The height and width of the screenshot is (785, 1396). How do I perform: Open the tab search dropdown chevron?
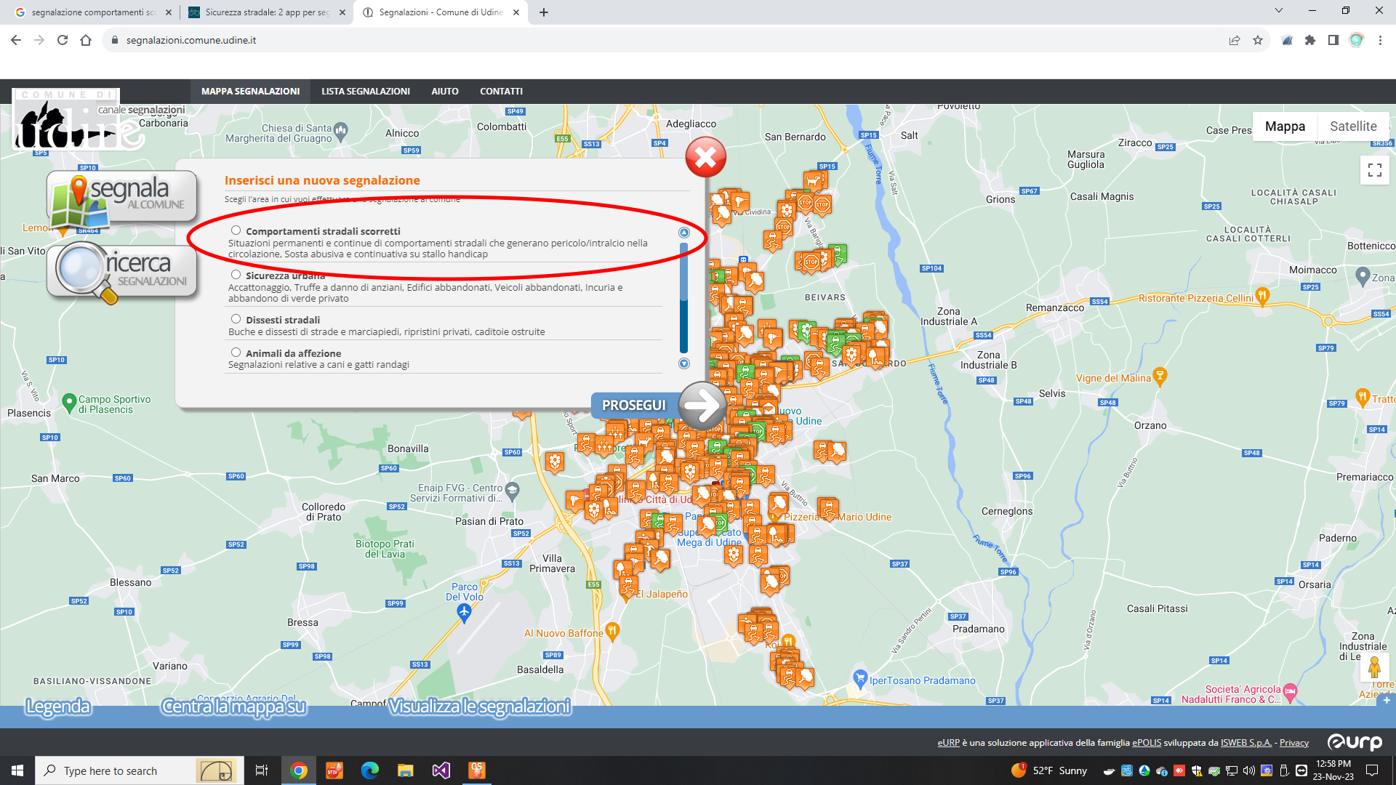(x=1279, y=11)
